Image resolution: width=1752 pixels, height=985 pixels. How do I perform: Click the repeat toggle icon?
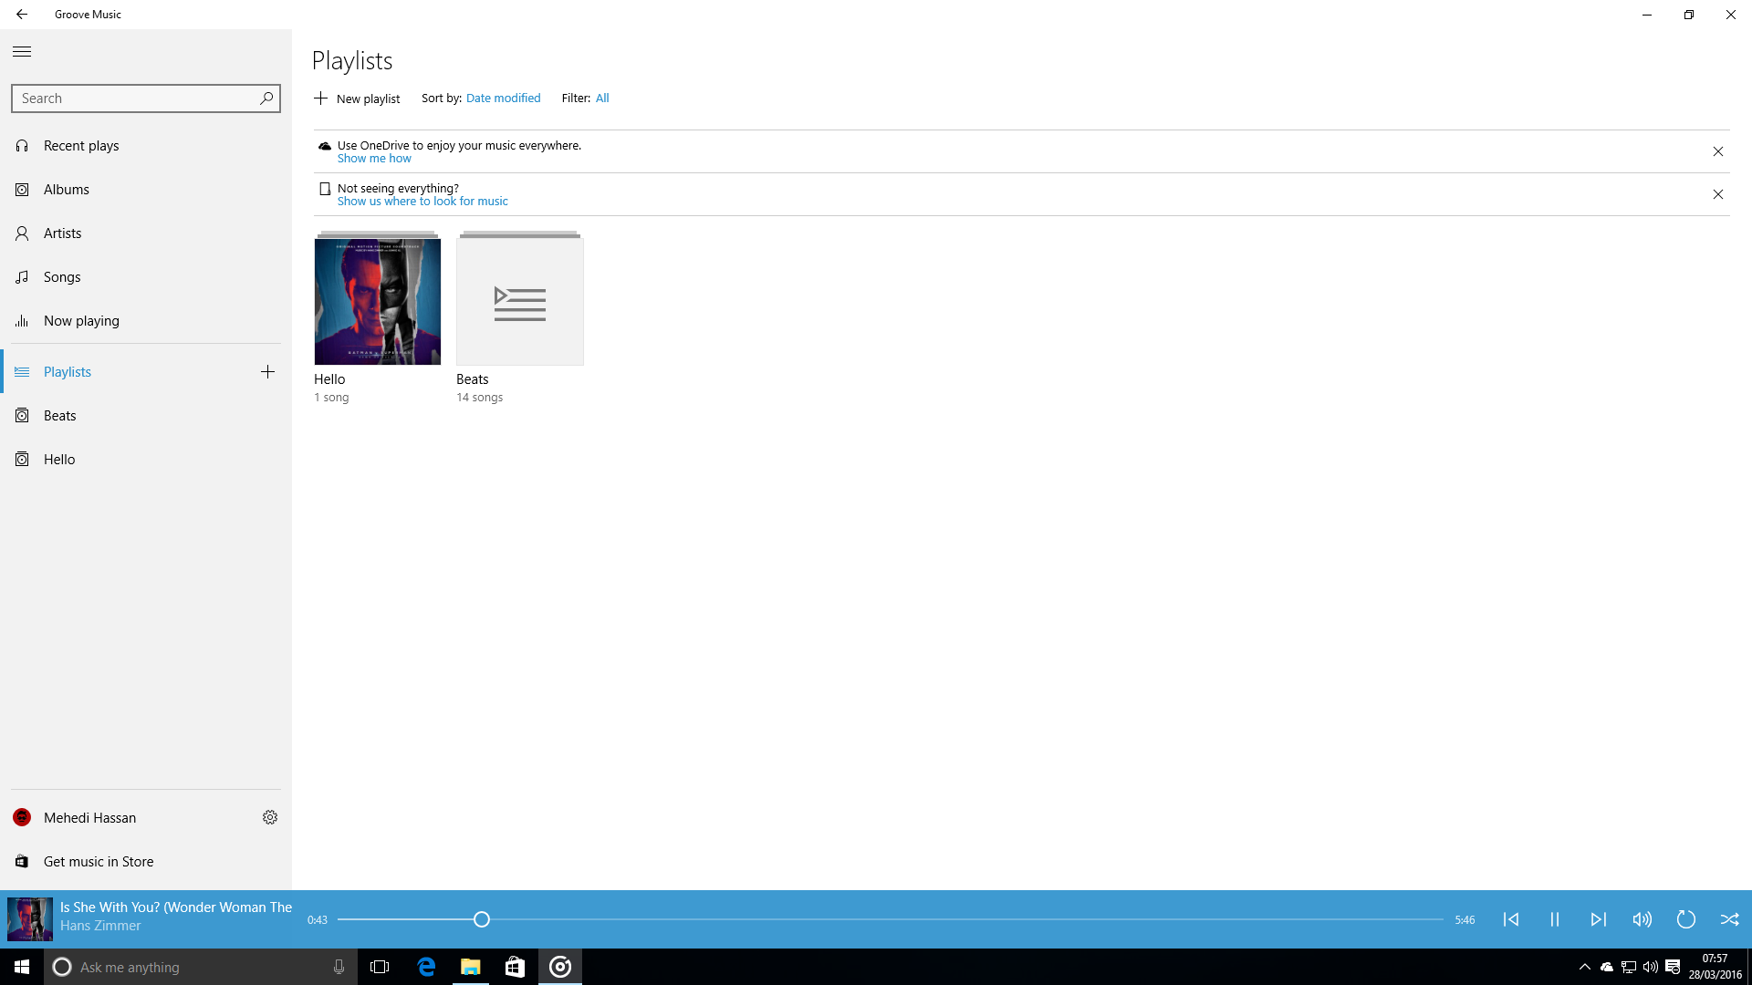pos(1685,918)
